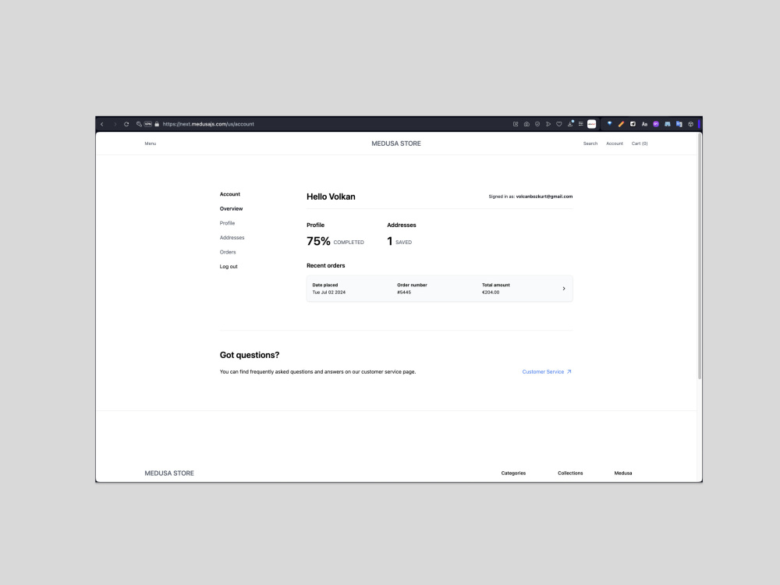
Task: Click the '1' saved addresses count
Action: click(x=390, y=241)
